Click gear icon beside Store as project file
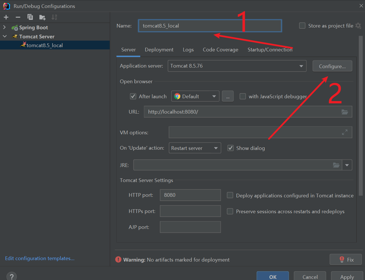The width and height of the screenshot is (365, 280). click(358, 26)
